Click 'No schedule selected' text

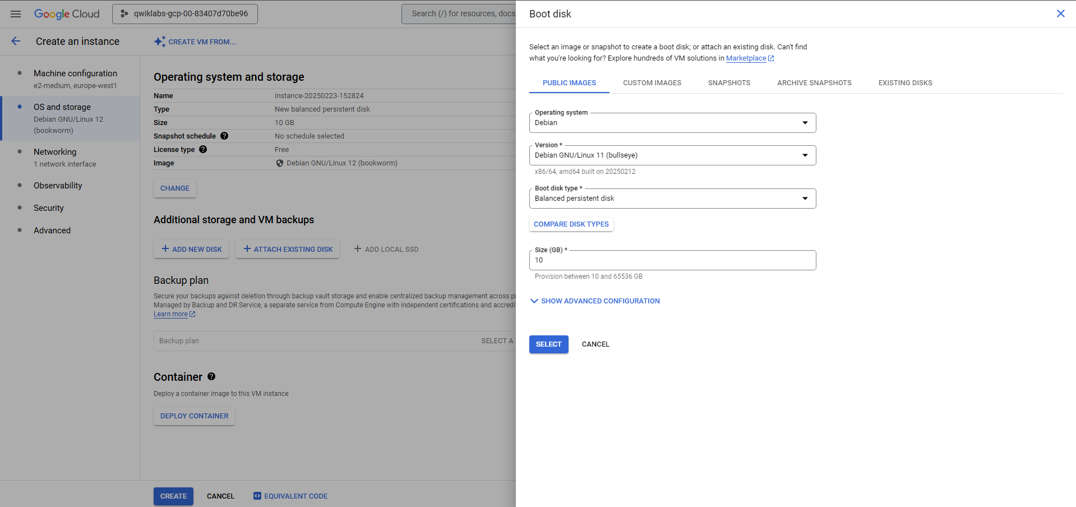(x=310, y=136)
